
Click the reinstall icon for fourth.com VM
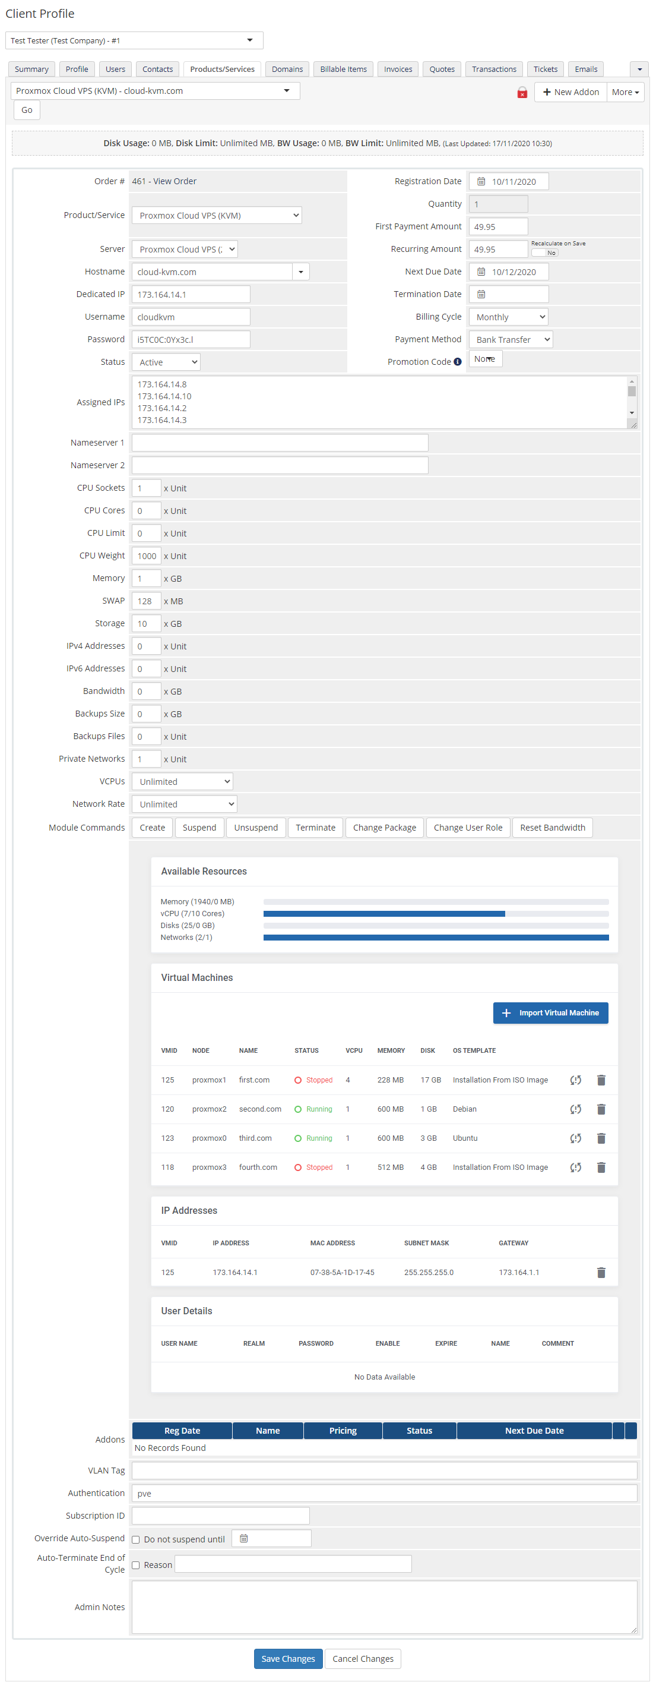tap(575, 1167)
